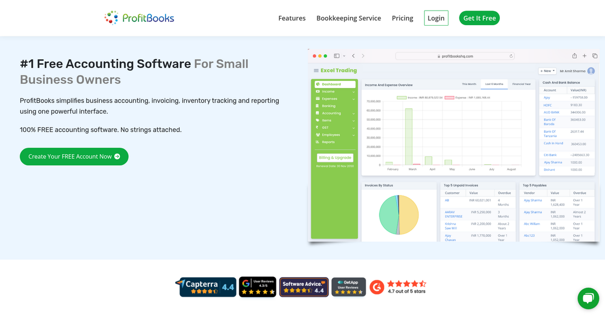Click the profitbookshq.com address bar
The width and height of the screenshot is (605, 315).
pyautogui.click(x=455, y=56)
